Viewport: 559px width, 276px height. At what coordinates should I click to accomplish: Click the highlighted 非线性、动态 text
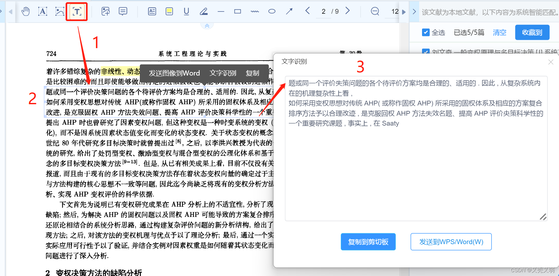coord(120,71)
